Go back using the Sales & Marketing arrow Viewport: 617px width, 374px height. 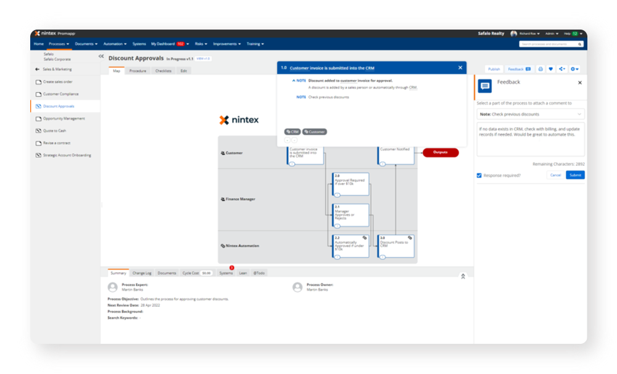(38, 69)
